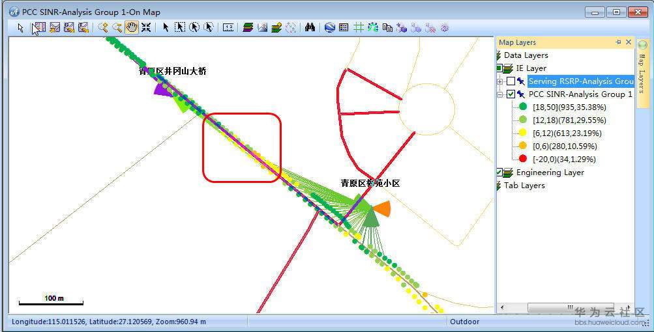654x332 pixels.
Task: Click the red [-20,0) legend swatch
Action: click(x=523, y=159)
